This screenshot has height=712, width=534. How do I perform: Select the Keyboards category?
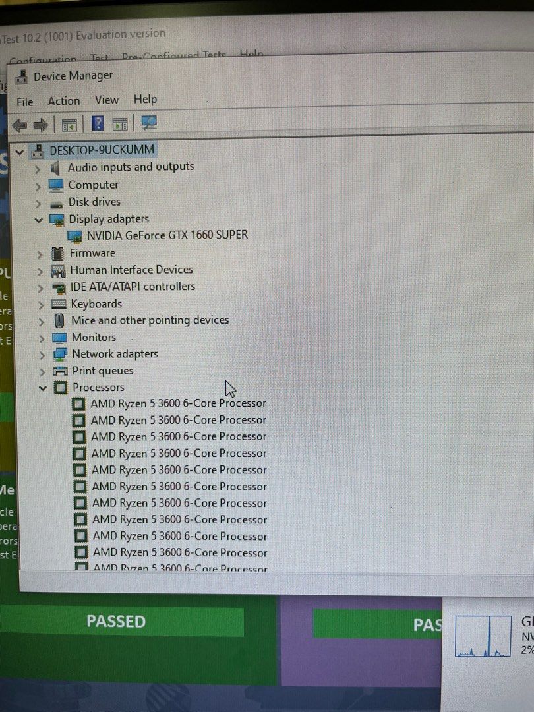click(96, 304)
